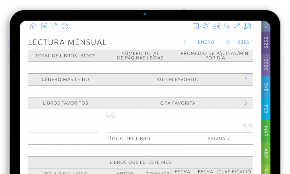Click the GÉNERO MÁS LEÍDO header
Viewport: 290px width, 174px height.
tap(66, 79)
